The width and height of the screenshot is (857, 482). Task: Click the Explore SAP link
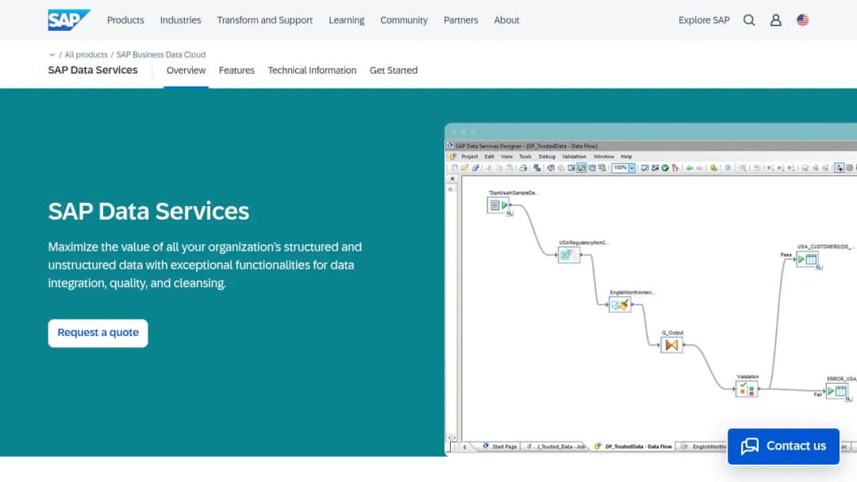[704, 20]
